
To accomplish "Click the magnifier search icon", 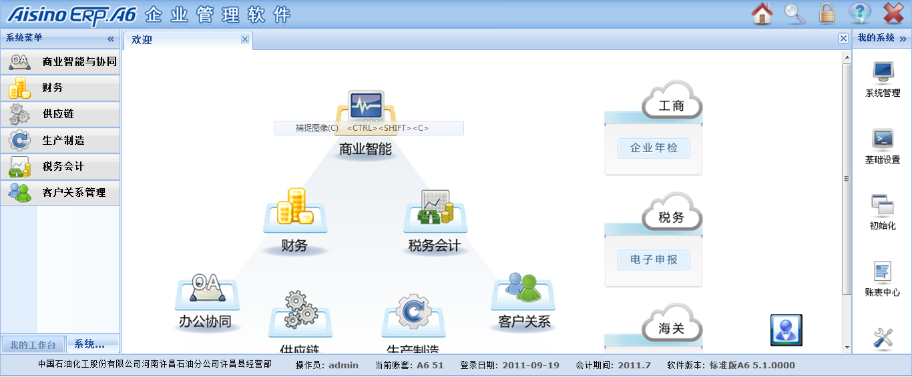I will (794, 13).
